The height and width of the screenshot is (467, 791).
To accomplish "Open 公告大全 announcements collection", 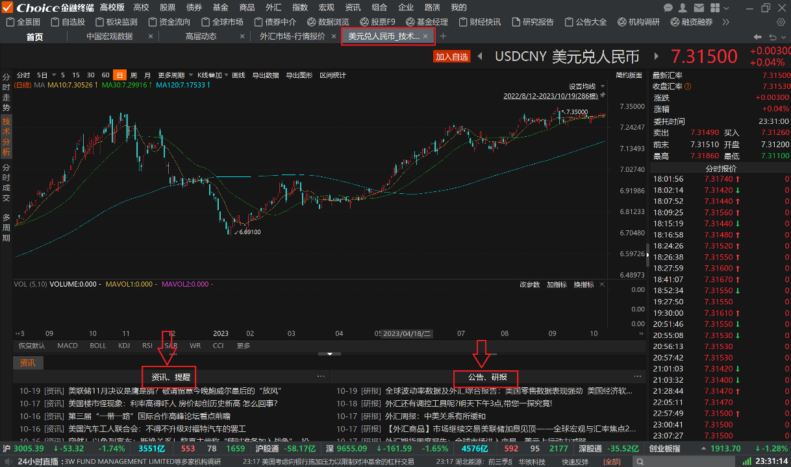I will coord(586,21).
